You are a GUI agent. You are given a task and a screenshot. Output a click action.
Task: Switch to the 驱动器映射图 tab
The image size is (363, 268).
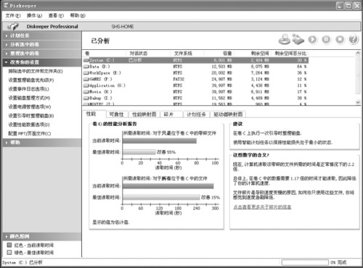click(228, 114)
